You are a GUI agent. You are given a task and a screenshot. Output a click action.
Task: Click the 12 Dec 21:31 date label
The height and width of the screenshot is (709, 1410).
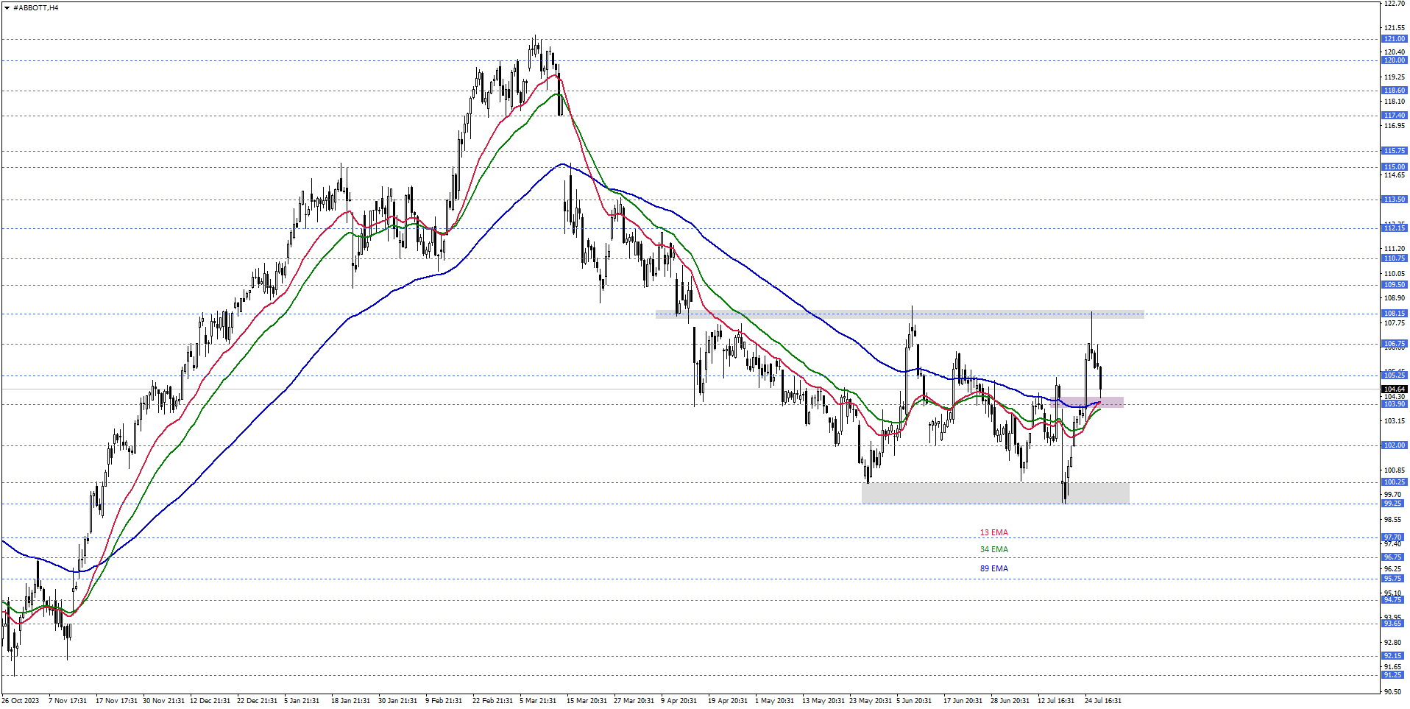tap(210, 700)
